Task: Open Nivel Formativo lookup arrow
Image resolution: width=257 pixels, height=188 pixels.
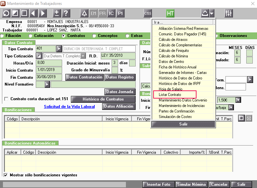Action: (47, 85)
